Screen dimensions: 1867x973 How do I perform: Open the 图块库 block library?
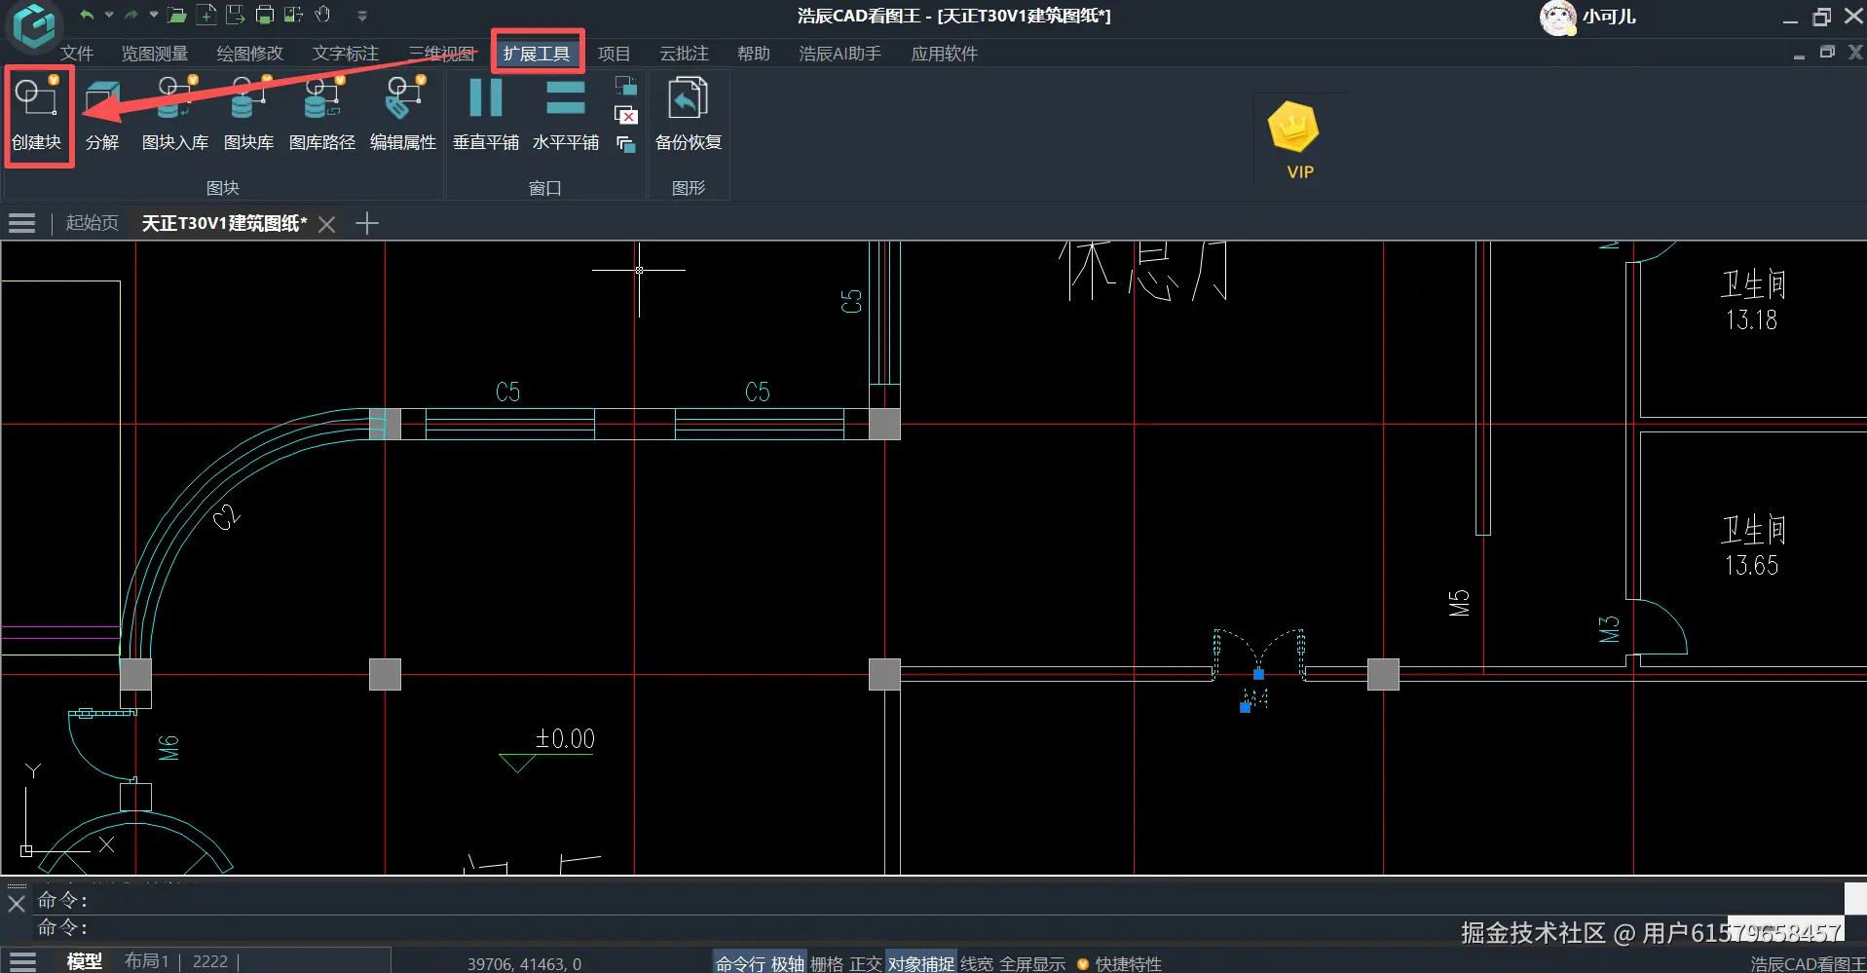tap(248, 115)
